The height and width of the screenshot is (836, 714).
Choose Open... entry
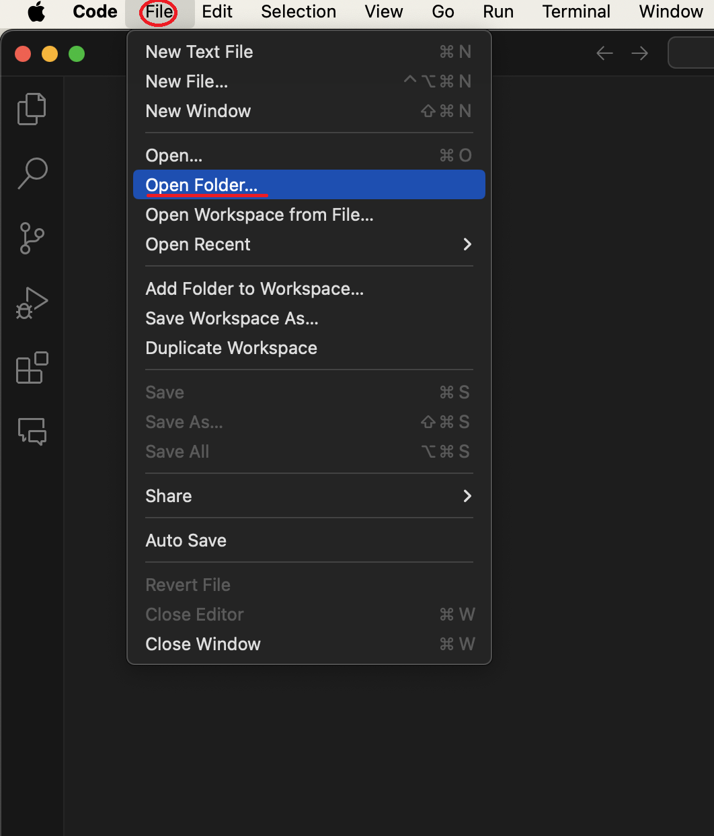309,155
